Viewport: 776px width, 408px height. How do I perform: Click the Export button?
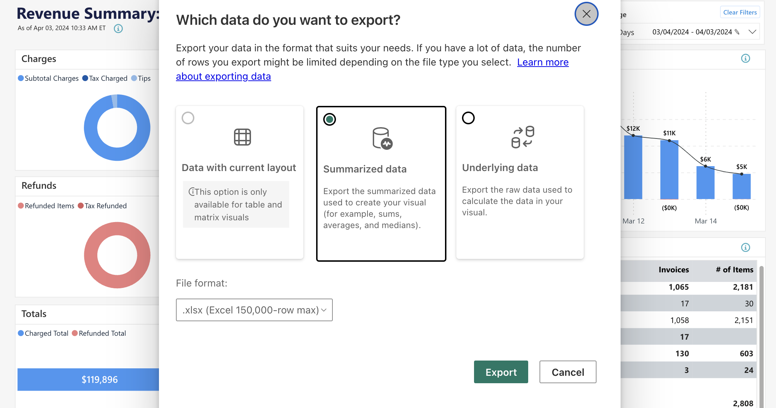click(x=501, y=372)
